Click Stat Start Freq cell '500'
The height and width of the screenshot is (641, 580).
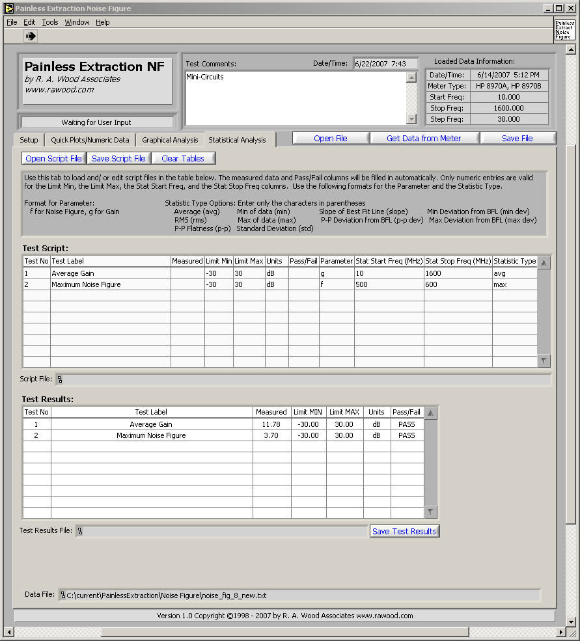389,284
